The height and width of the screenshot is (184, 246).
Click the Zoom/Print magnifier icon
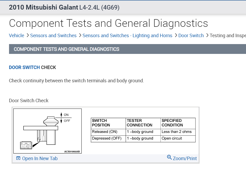tap(169, 158)
